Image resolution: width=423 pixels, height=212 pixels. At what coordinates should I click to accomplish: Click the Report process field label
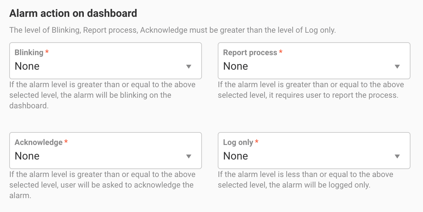click(x=250, y=53)
